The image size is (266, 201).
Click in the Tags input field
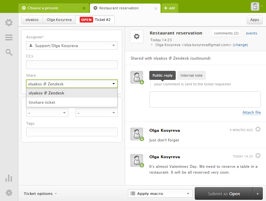72,132
